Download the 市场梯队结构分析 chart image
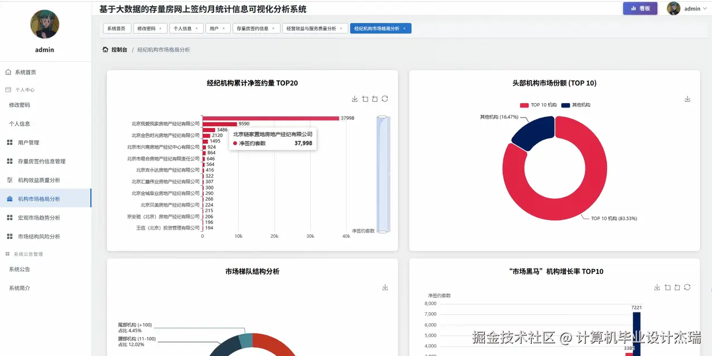 (385, 287)
